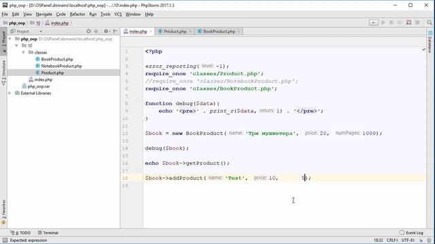
Task: Open Project panel gear settings
Action: coord(107,31)
